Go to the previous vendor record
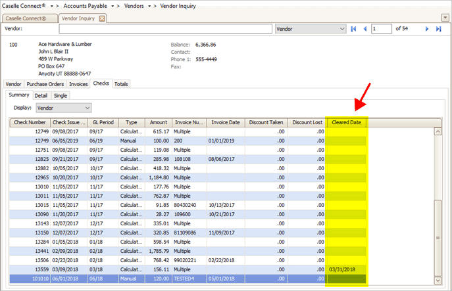Screen dimensions: 452x291 pyautogui.click(x=365, y=29)
